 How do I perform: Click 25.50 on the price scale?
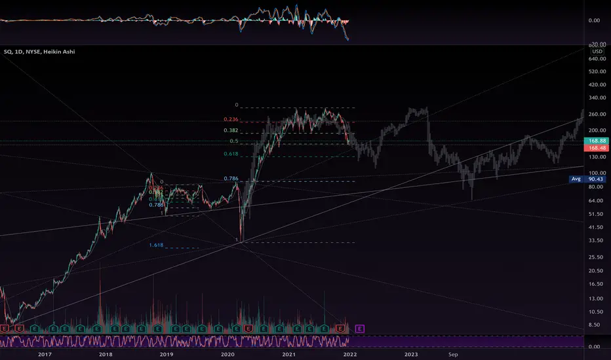coord(596,257)
